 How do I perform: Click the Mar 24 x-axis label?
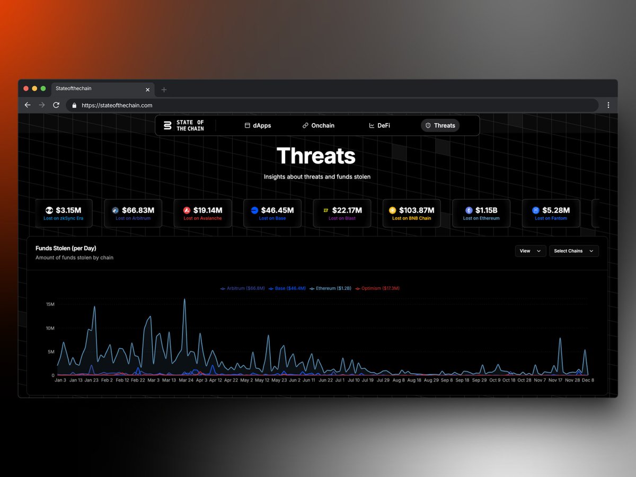185,380
